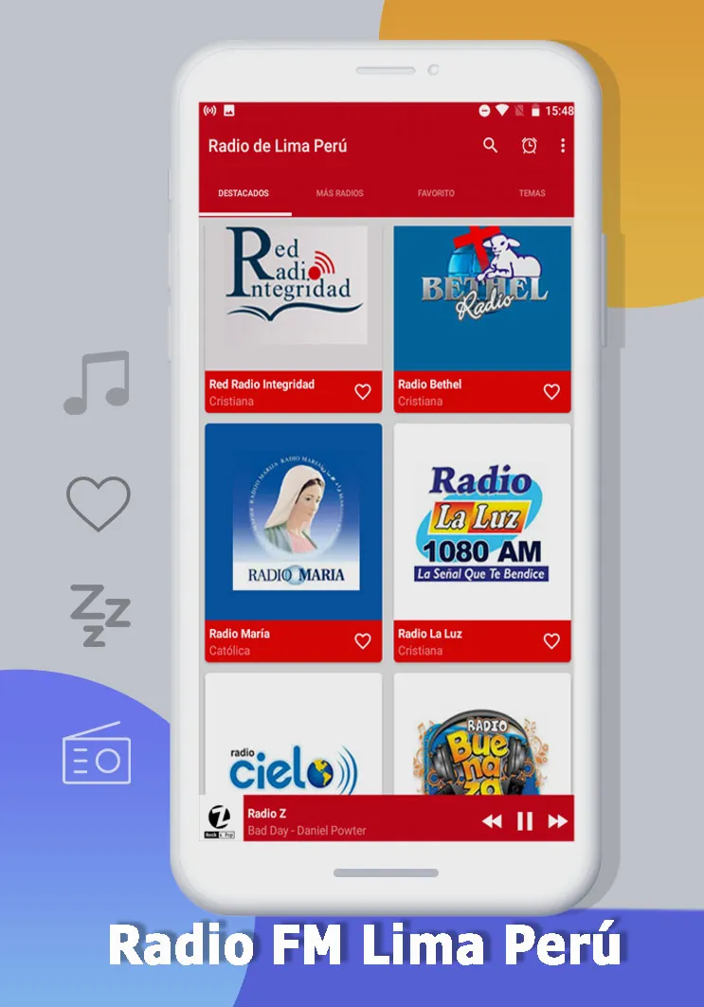Open Bethel Radio station logo
The width and height of the screenshot is (704, 1007).
coord(482,298)
